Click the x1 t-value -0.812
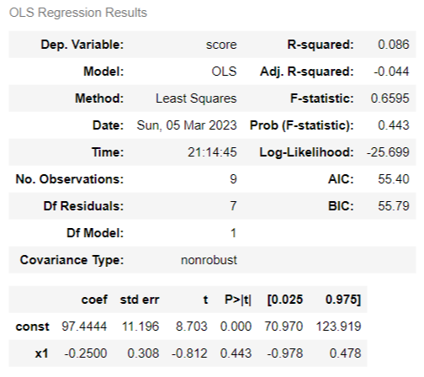Image resolution: width=424 pixels, height=377 pixels. point(189,353)
